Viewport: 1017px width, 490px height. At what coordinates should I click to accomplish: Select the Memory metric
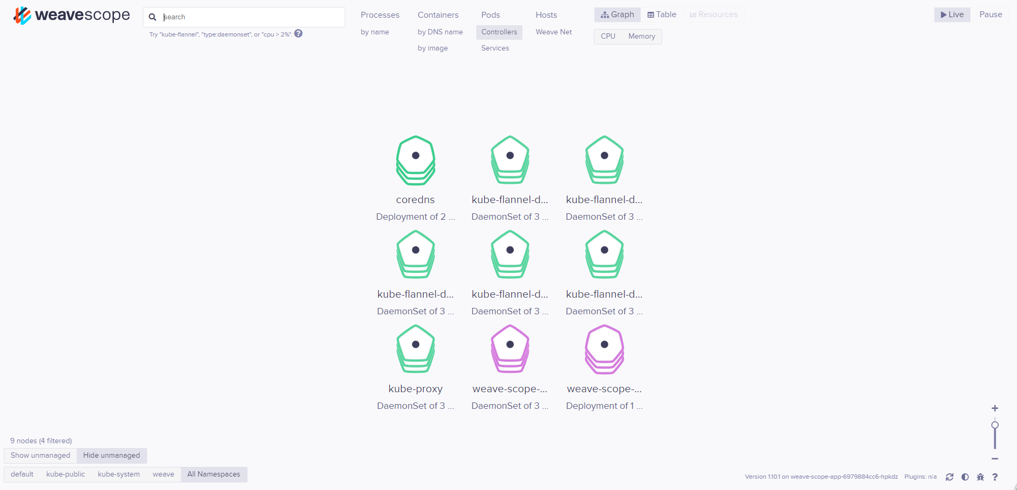click(642, 37)
